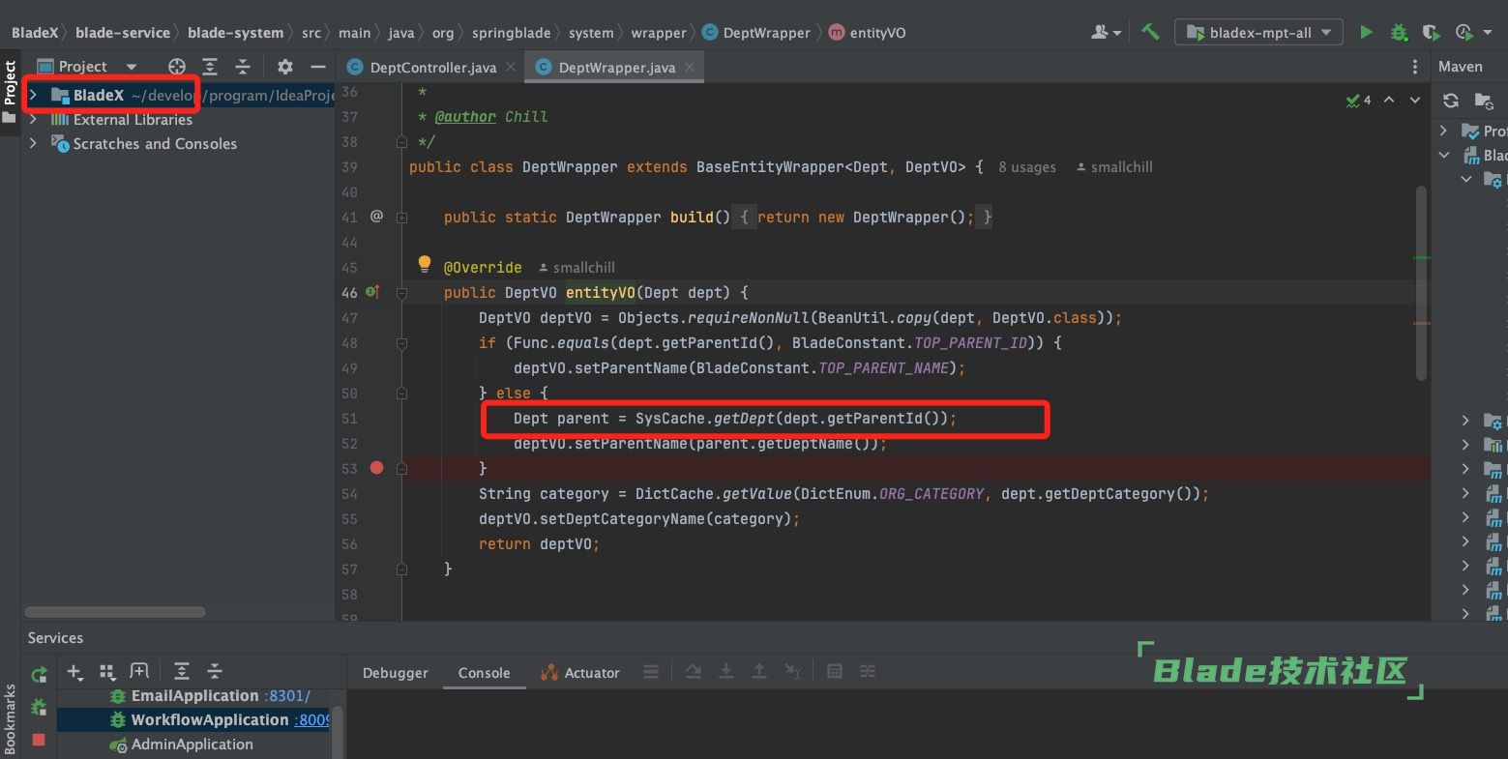The height and width of the screenshot is (759, 1508).
Task: Build the project with the hammer icon
Action: (x=1150, y=32)
